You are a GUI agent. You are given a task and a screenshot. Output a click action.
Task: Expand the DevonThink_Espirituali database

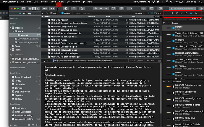click(10, 59)
